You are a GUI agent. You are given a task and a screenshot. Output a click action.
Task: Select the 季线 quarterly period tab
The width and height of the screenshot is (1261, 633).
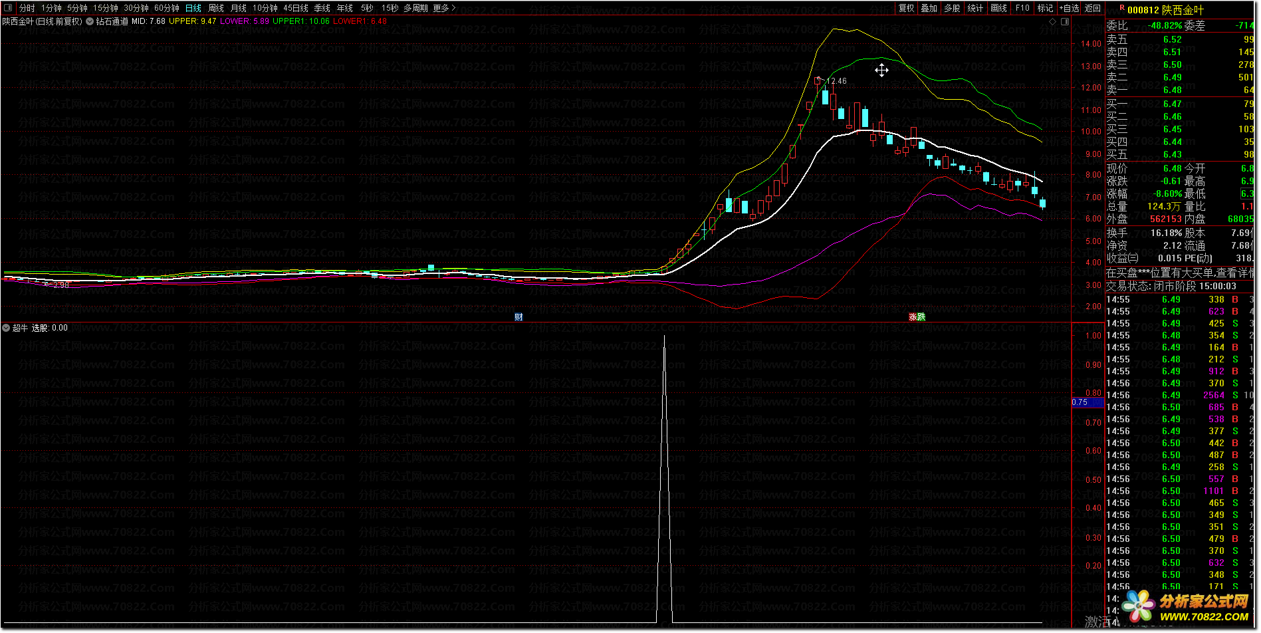coord(322,8)
